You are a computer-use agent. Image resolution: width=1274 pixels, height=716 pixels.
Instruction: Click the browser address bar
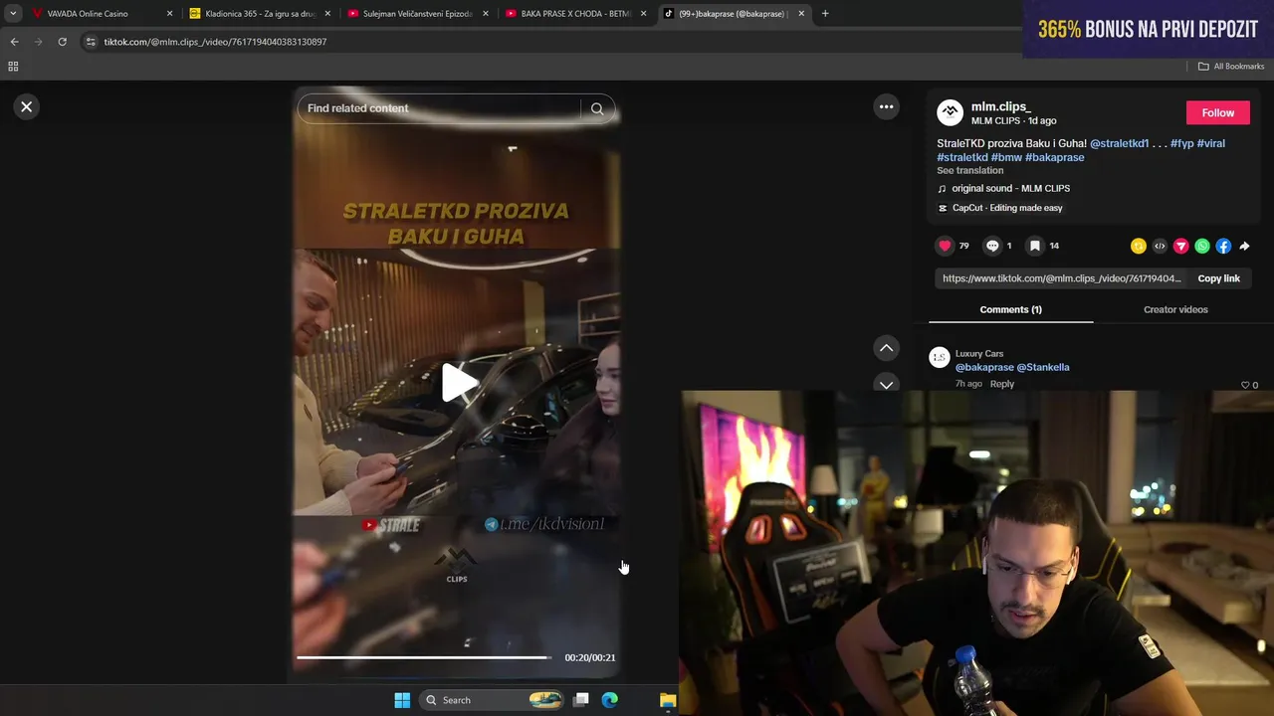547,42
